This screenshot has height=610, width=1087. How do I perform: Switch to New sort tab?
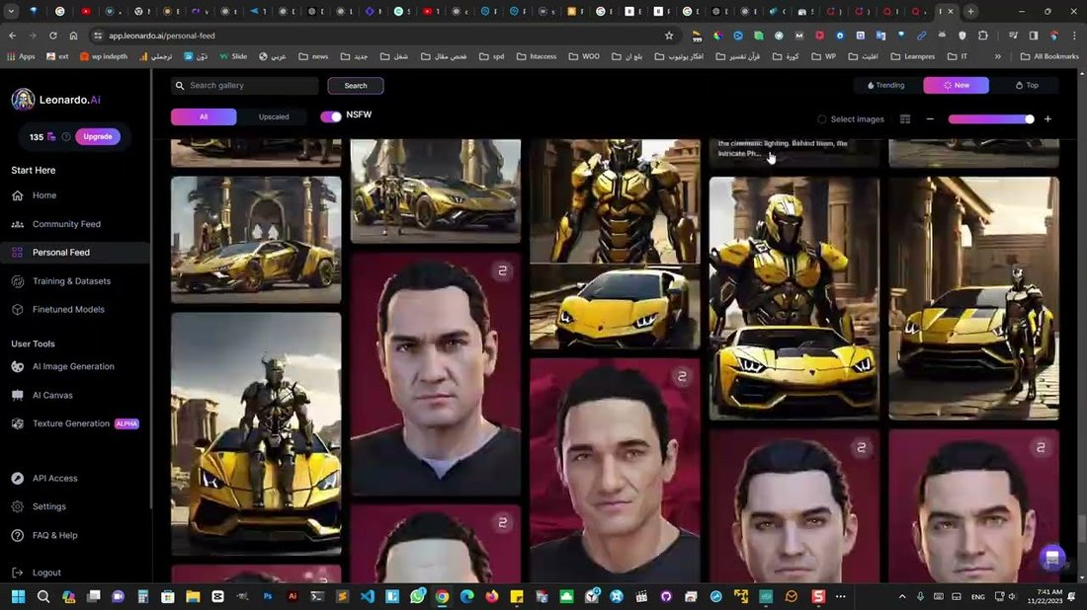point(956,85)
